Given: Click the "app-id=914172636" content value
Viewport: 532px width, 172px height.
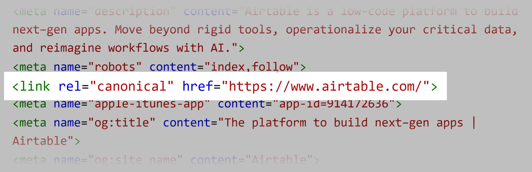Looking at the screenshot, I should (x=334, y=104).
